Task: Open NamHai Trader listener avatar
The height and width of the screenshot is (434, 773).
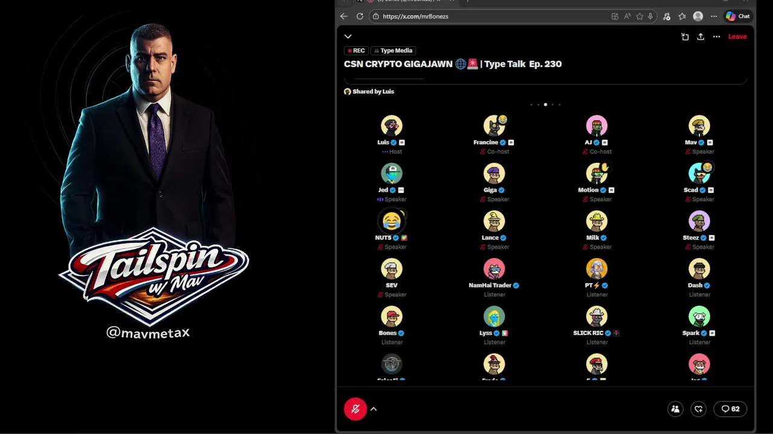Action: click(x=494, y=268)
